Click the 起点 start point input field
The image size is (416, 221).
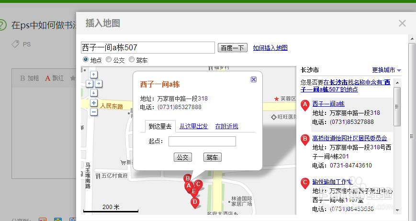tap(202, 141)
